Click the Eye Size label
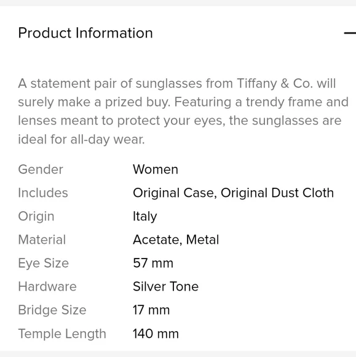The width and height of the screenshot is (356, 357). [43, 263]
